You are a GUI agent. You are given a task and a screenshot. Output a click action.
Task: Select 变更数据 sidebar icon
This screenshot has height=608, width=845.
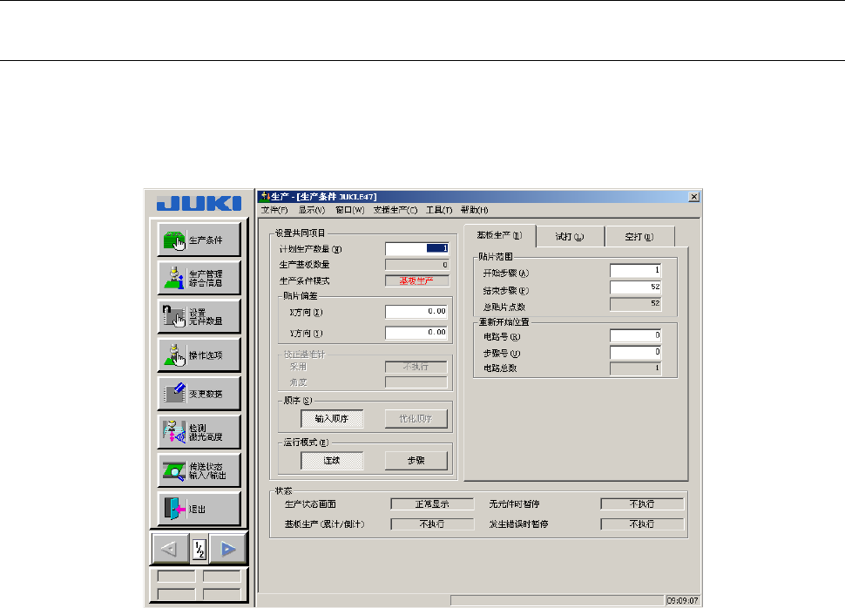[x=199, y=394]
